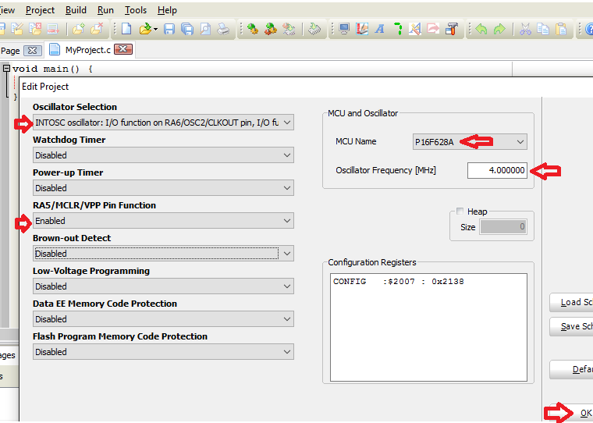The image size is (593, 423).
Task: Open the USART Terminal monitor icon
Action: click(x=344, y=29)
